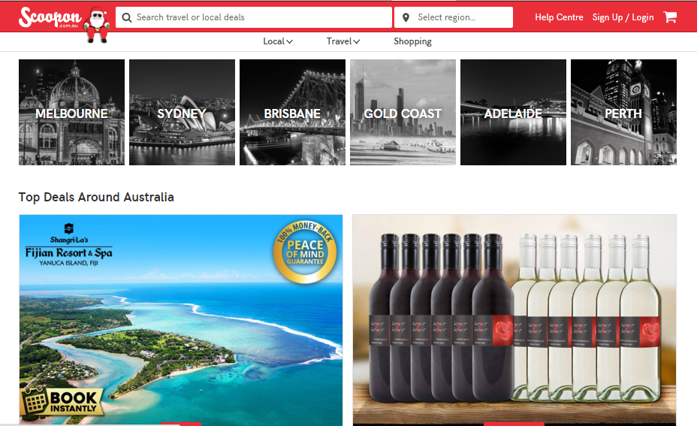
Task: Select the Brisbane city tile
Action: coord(292,112)
